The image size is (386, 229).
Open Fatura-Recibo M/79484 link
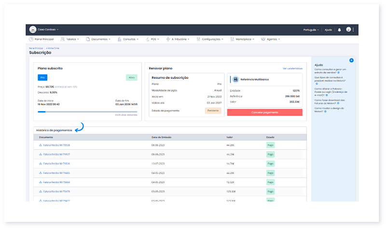[56, 182]
